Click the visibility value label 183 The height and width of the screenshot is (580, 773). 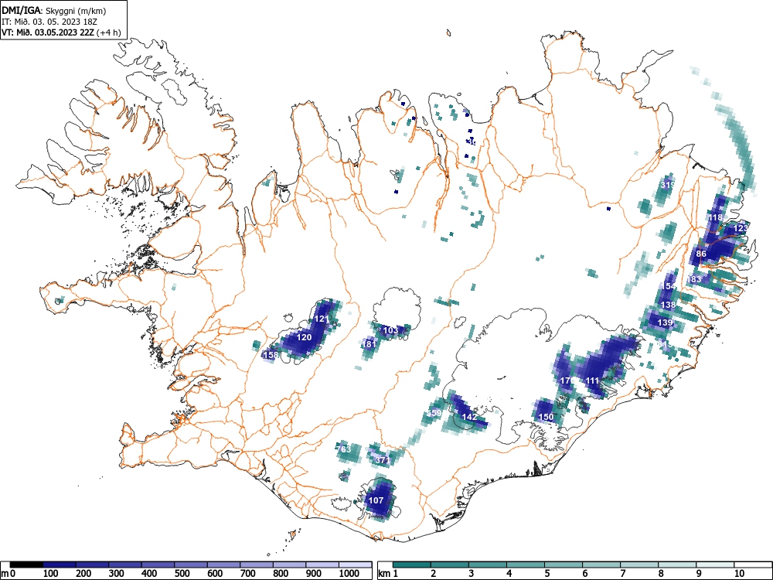pyautogui.click(x=693, y=279)
